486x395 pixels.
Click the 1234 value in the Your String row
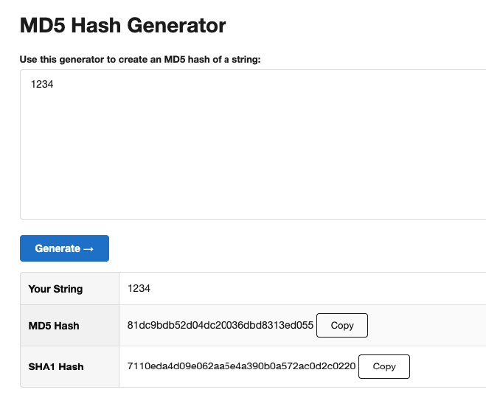(139, 289)
